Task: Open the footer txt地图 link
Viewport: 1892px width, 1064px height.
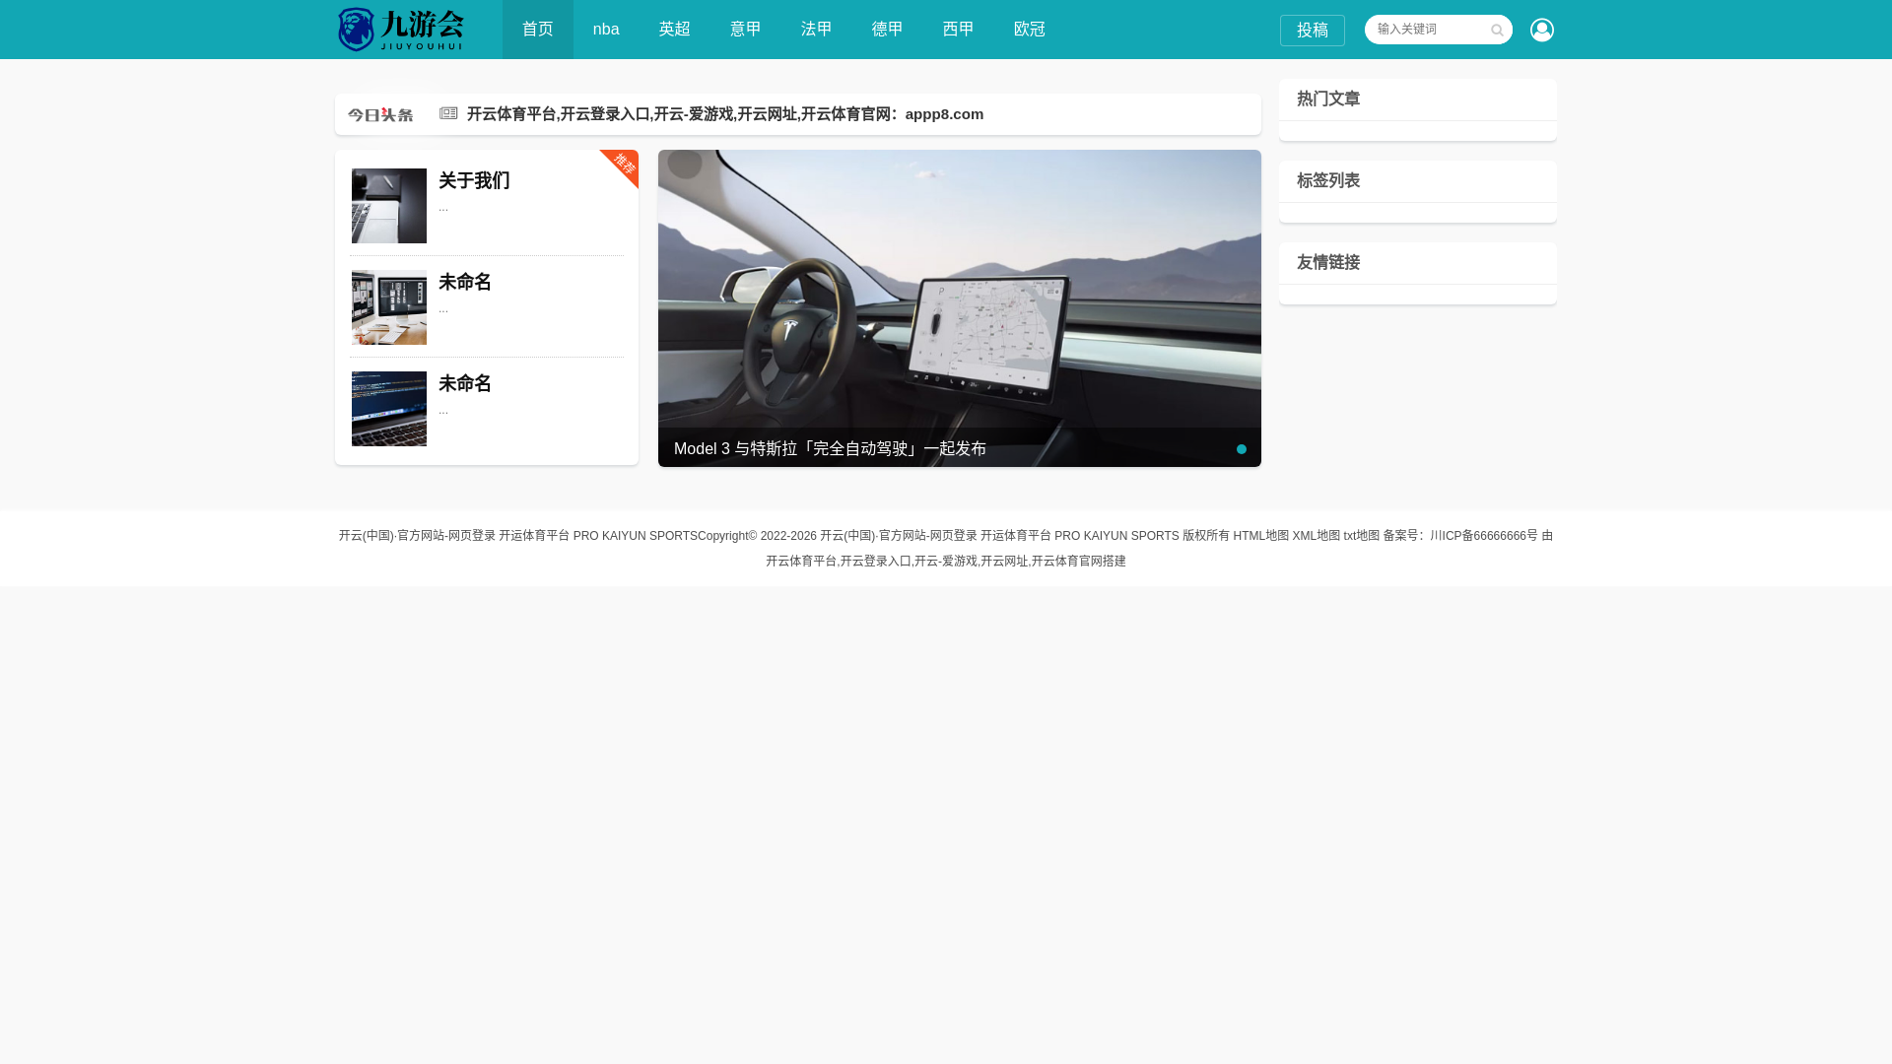Action: pos(1362,536)
